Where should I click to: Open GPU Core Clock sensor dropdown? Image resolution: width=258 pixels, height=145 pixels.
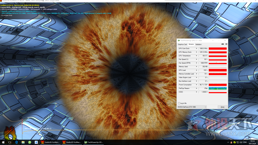pos(196,49)
